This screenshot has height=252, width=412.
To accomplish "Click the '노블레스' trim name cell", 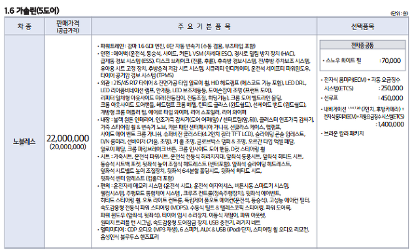I will (24, 142).
